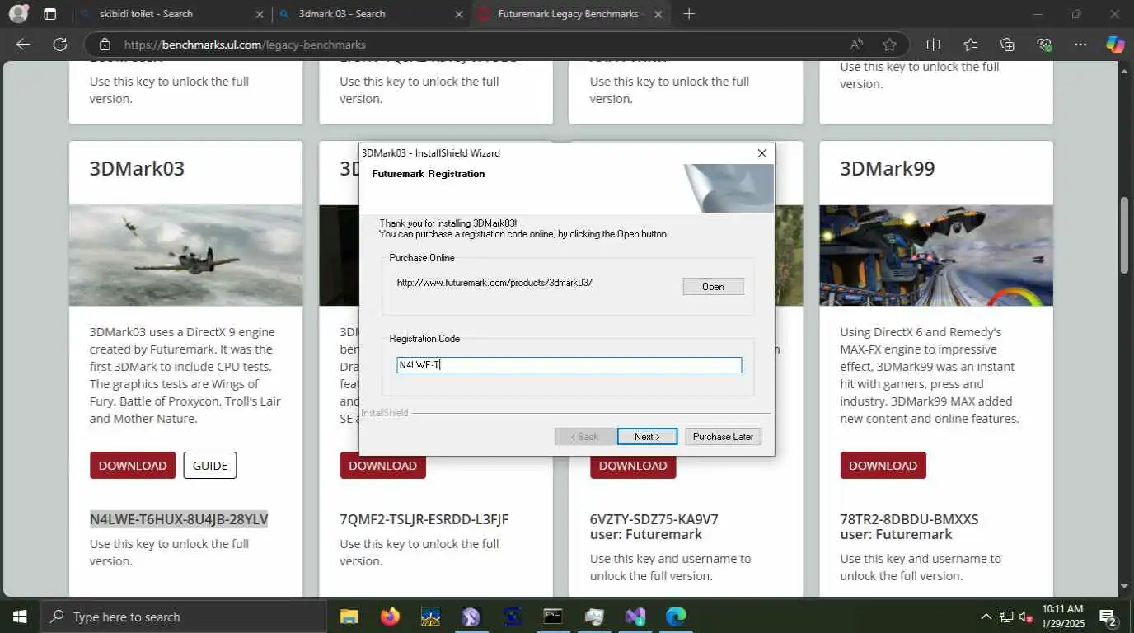Click the 3DMark99 racing thumbnail image

(x=935, y=256)
